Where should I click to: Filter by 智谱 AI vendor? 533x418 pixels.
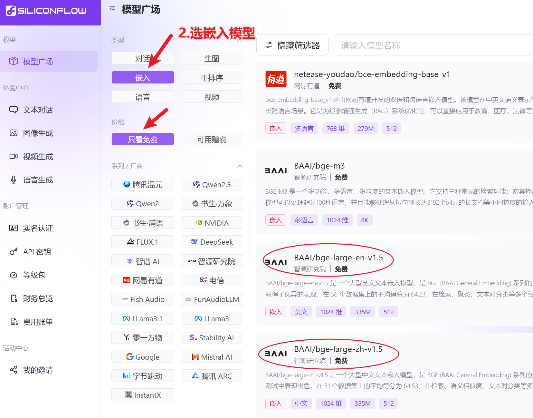(143, 261)
